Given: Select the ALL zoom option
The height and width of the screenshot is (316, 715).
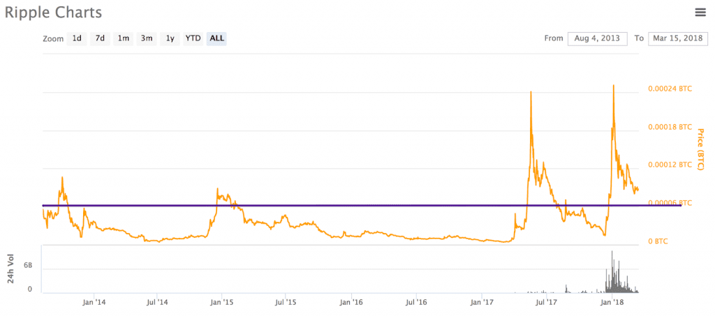Looking at the screenshot, I should [x=216, y=38].
